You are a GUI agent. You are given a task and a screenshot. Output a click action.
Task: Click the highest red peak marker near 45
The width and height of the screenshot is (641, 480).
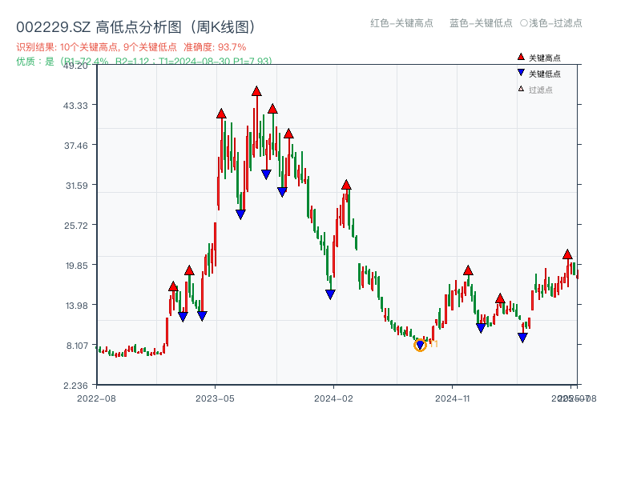(256, 92)
